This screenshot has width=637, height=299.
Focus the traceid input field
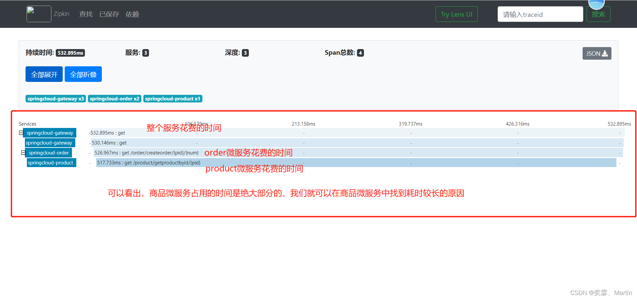[540, 14]
